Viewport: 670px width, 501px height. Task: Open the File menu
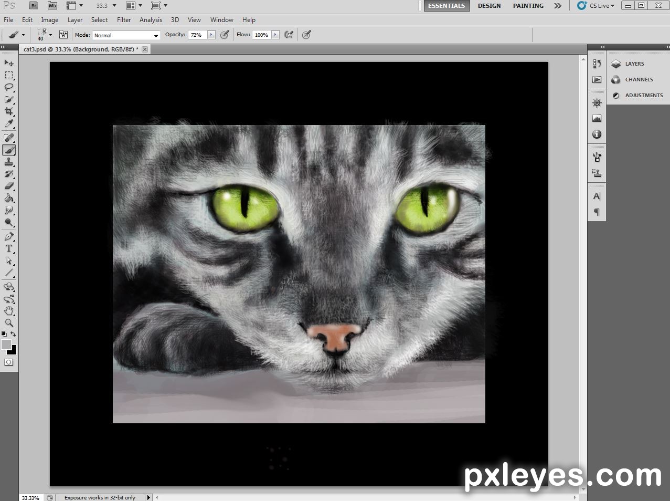point(8,20)
